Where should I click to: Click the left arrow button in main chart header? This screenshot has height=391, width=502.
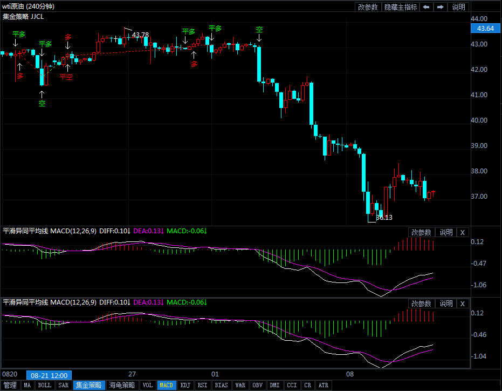(x=426, y=7)
